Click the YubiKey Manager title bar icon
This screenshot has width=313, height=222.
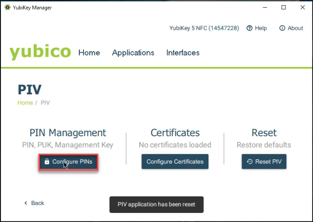pyautogui.click(x=7, y=8)
